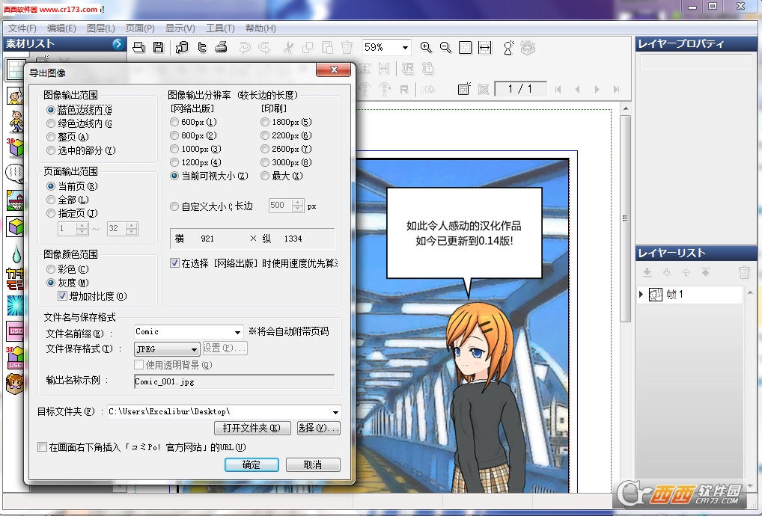Uncheck the 增加对比度 checkbox
762x516 pixels.
[x=63, y=296]
